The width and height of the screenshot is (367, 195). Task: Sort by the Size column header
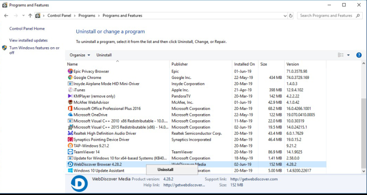[271, 64]
